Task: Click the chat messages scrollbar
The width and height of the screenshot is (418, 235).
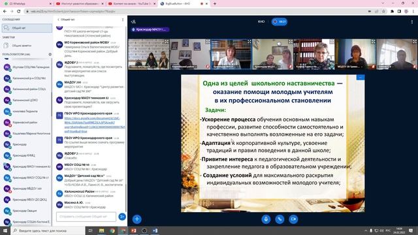Action: (125, 197)
